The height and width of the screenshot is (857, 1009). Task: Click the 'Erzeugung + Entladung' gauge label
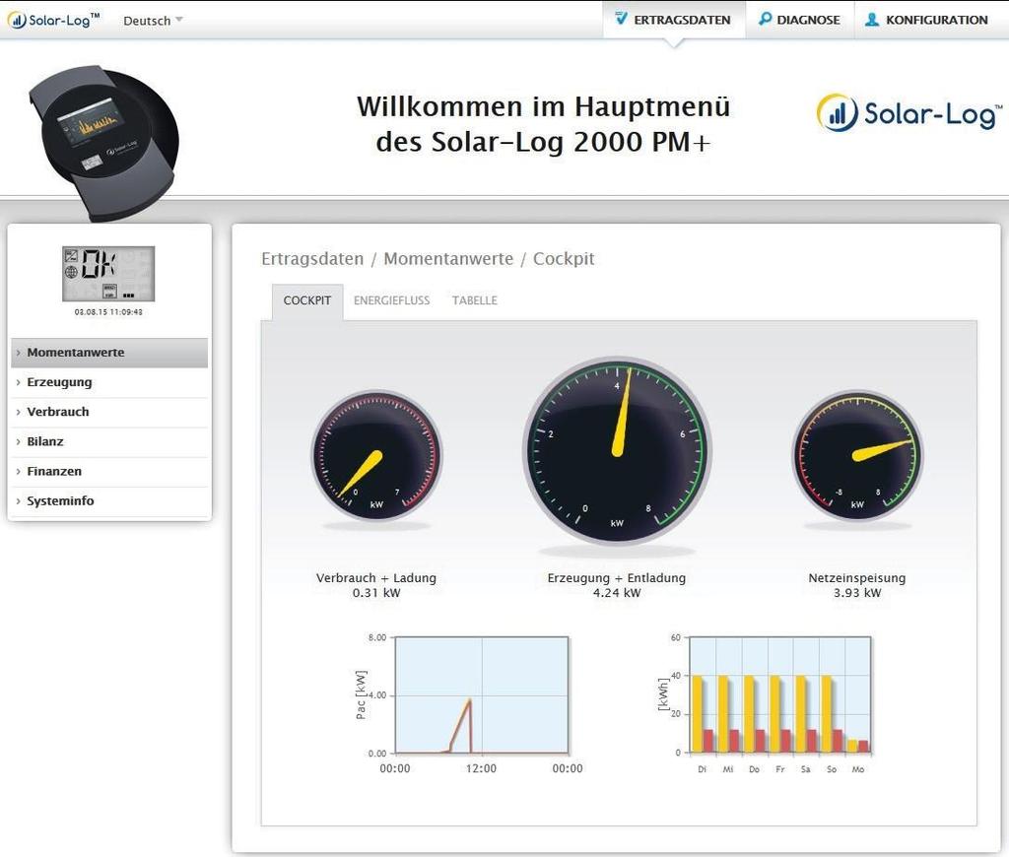pyautogui.click(x=617, y=578)
